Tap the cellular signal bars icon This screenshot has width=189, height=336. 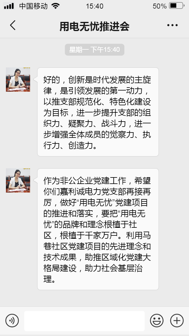coord(9,6)
